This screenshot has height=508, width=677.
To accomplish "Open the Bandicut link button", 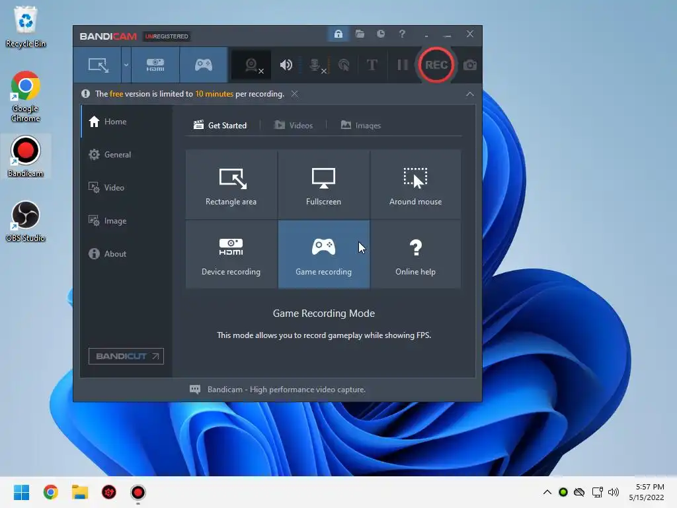I will pos(126,356).
